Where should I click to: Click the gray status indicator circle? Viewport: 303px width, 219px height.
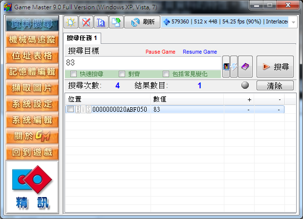click(x=245, y=85)
